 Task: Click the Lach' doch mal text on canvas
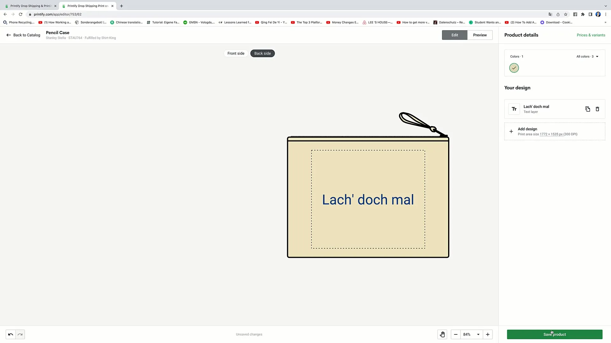pyautogui.click(x=368, y=200)
